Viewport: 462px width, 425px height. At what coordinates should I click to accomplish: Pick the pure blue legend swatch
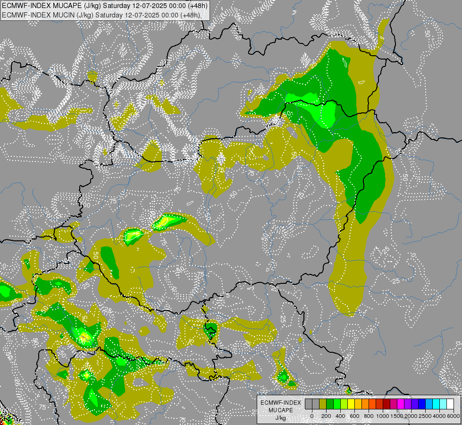pyautogui.click(x=422, y=404)
